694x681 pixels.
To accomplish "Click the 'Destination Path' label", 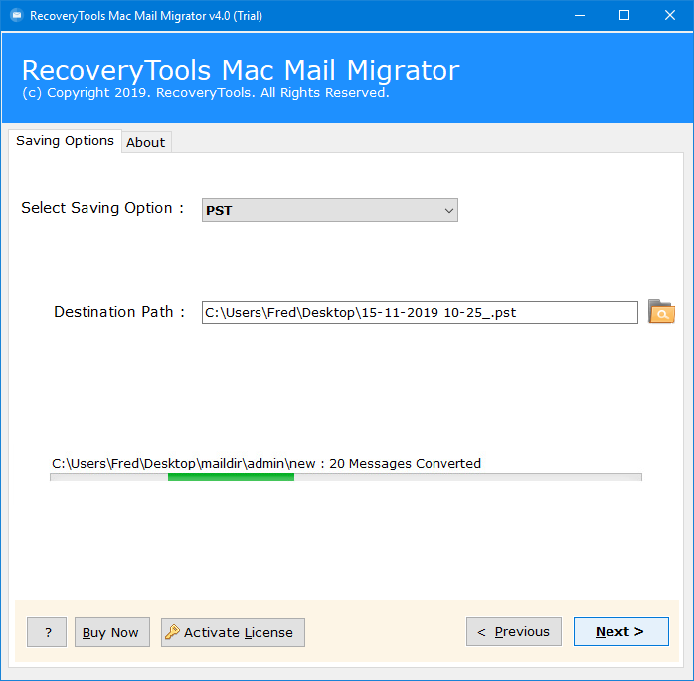I will tap(119, 312).
